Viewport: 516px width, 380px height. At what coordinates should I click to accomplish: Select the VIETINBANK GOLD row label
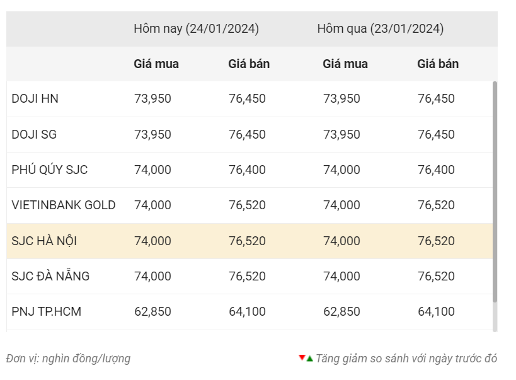point(64,205)
